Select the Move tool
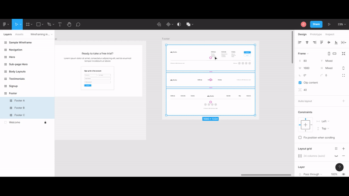The height and width of the screenshot is (196, 349). click(x=16, y=24)
